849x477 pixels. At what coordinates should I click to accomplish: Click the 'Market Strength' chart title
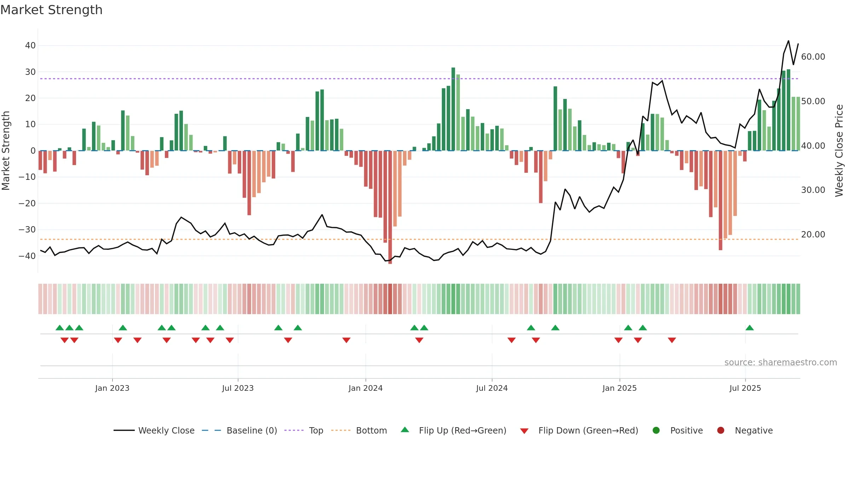51,10
